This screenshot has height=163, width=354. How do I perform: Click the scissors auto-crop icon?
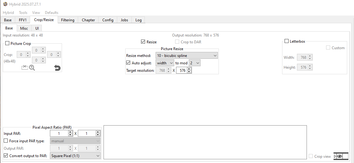[25, 67]
